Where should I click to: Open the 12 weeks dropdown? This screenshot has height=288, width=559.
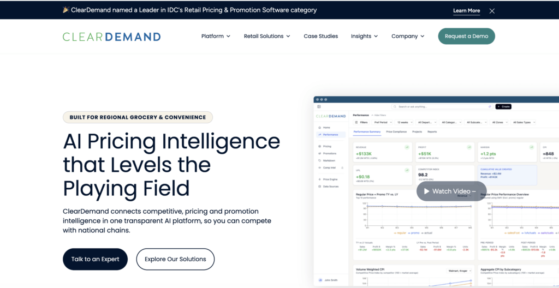click(x=405, y=122)
